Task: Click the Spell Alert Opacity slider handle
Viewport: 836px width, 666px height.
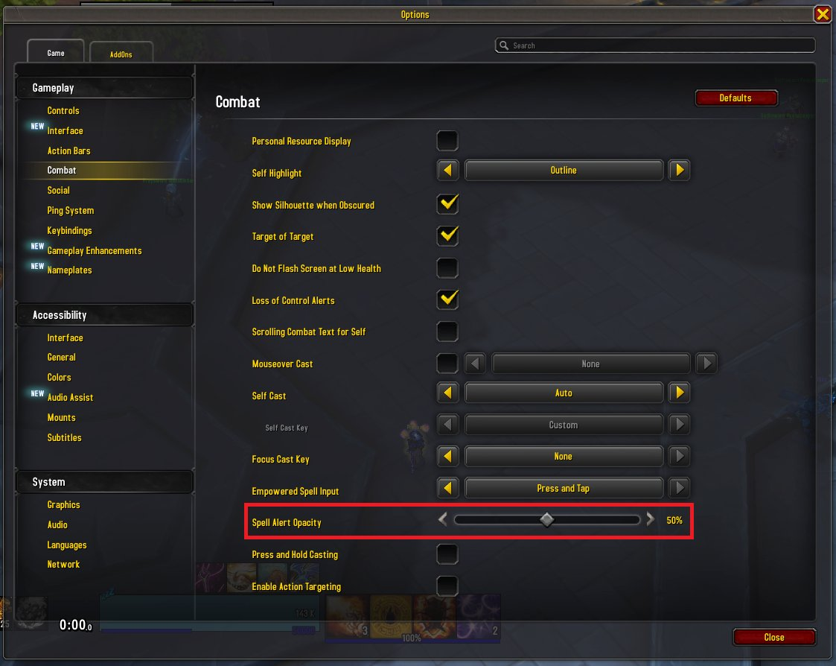Action: click(x=546, y=520)
